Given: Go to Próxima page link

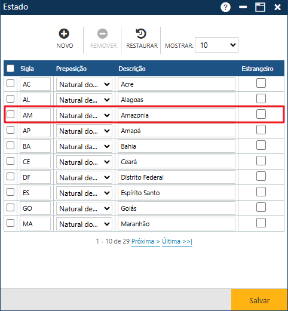Looking at the screenshot, I should click(146, 241).
